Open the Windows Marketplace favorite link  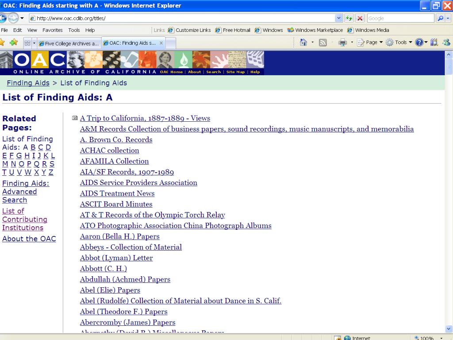pyautogui.click(x=315, y=30)
